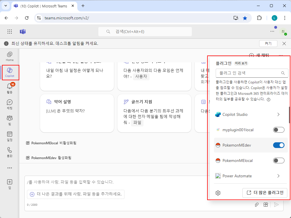The width and height of the screenshot is (291, 218).
Task: Show more apps via sidebar ellipsis
Action: [x=10, y=168]
